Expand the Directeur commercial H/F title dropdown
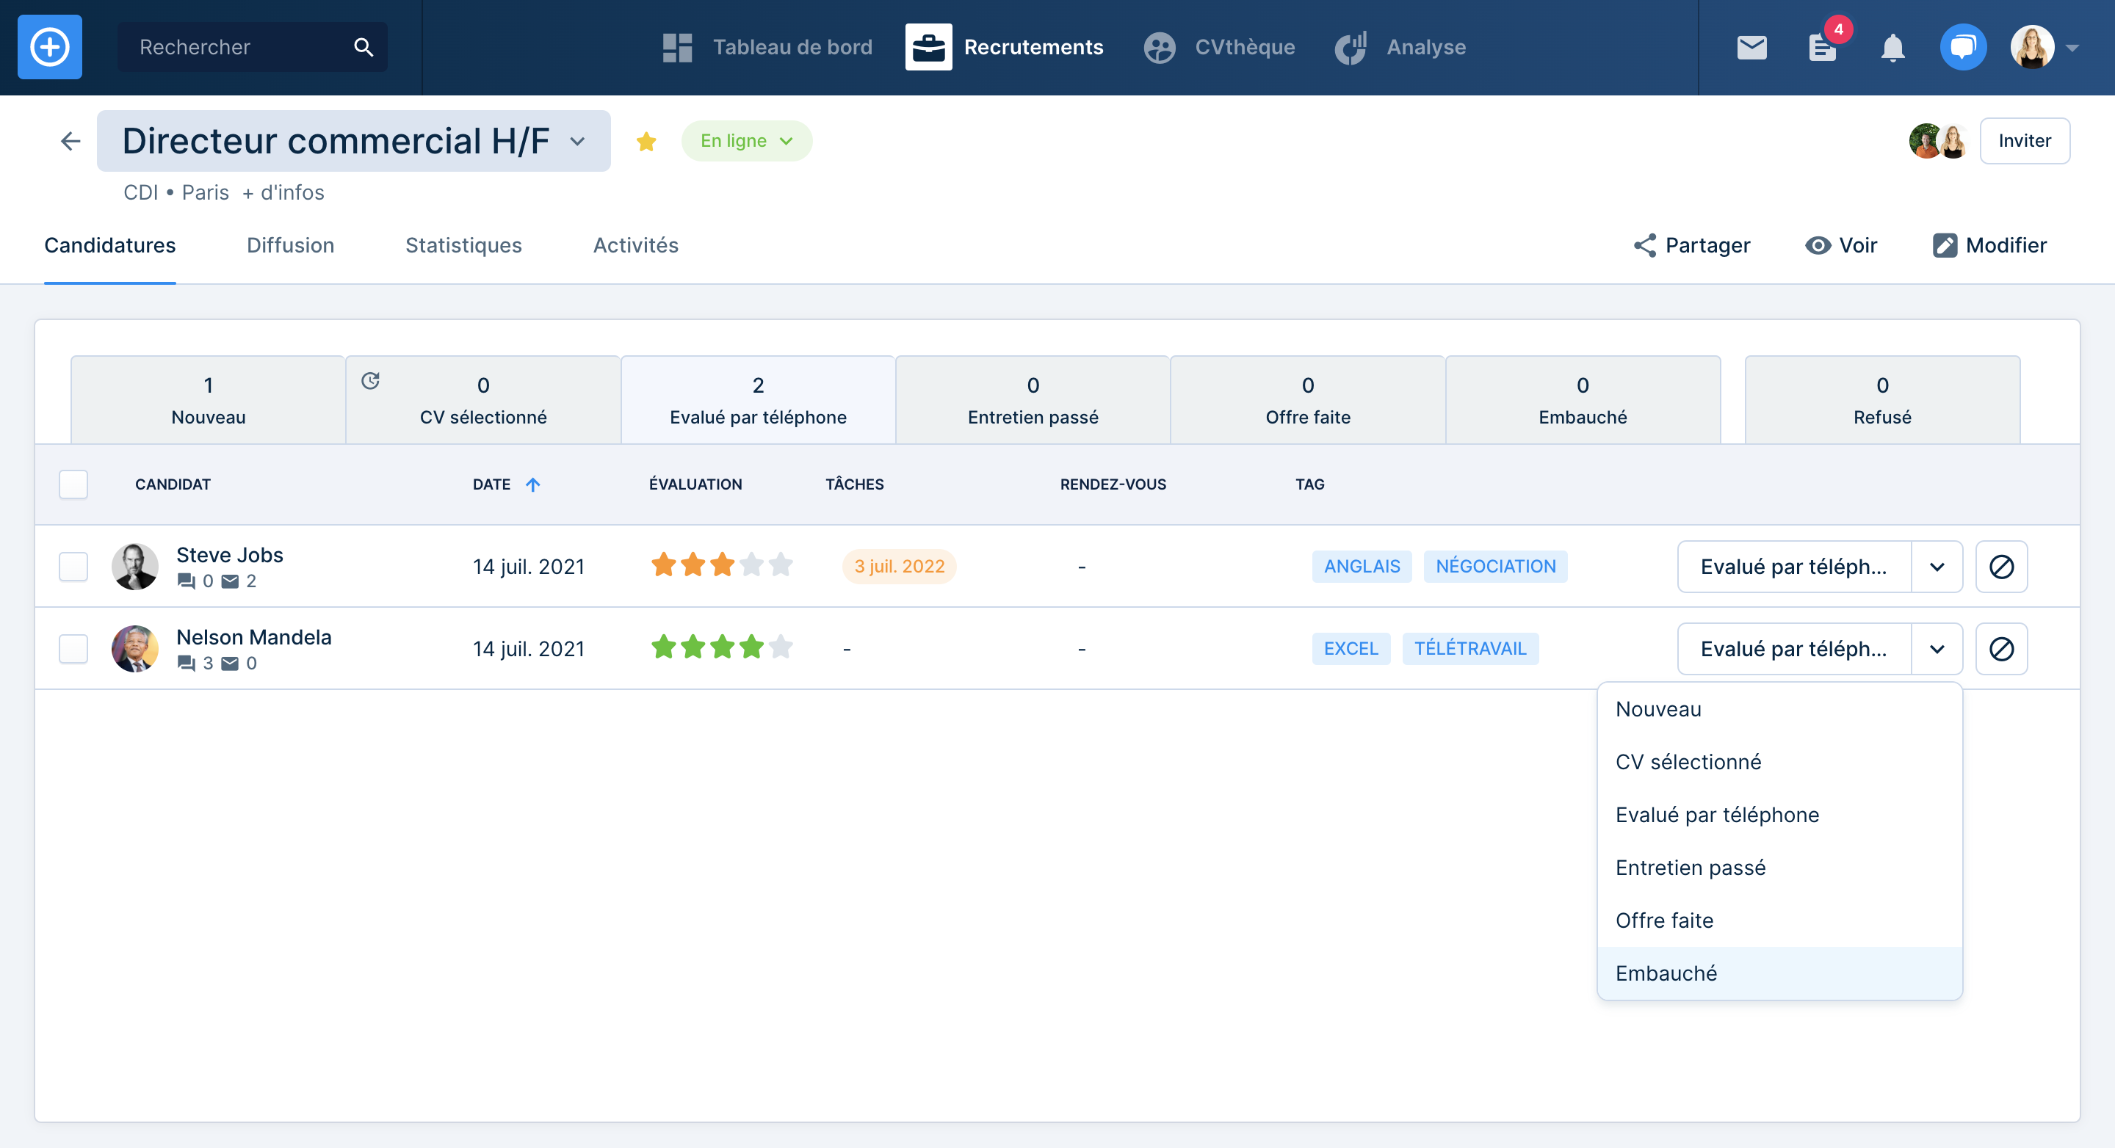This screenshot has width=2115, height=1148. 577,141
